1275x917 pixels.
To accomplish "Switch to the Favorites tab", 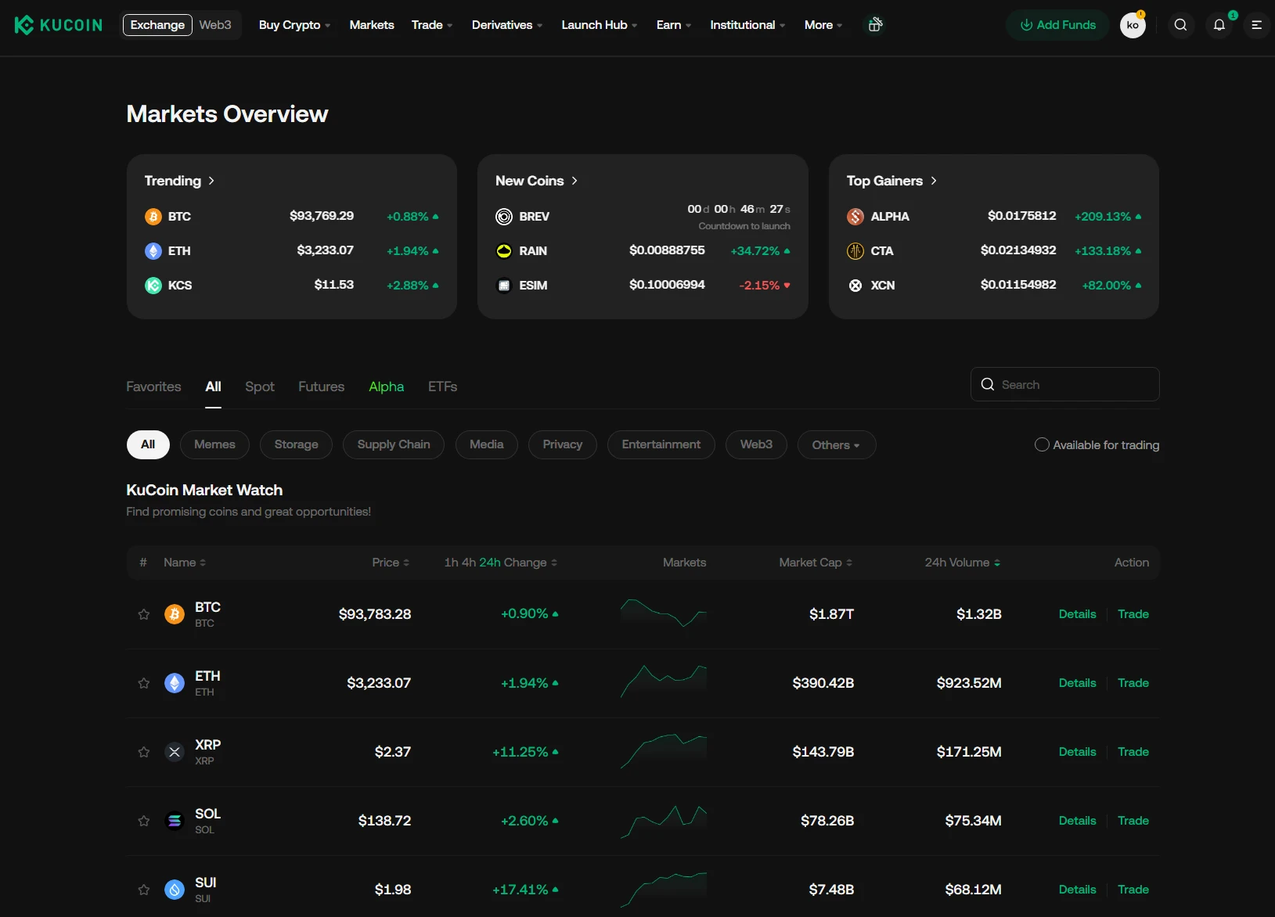I will pos(153,387).
